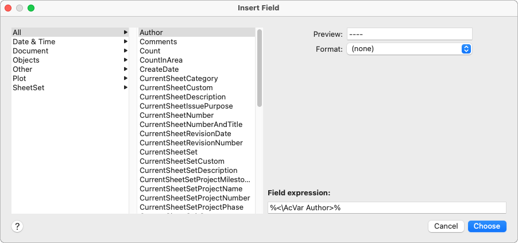Click the help question mark button
This screenshot has height=243, width=518.
[x=17, y=226]
